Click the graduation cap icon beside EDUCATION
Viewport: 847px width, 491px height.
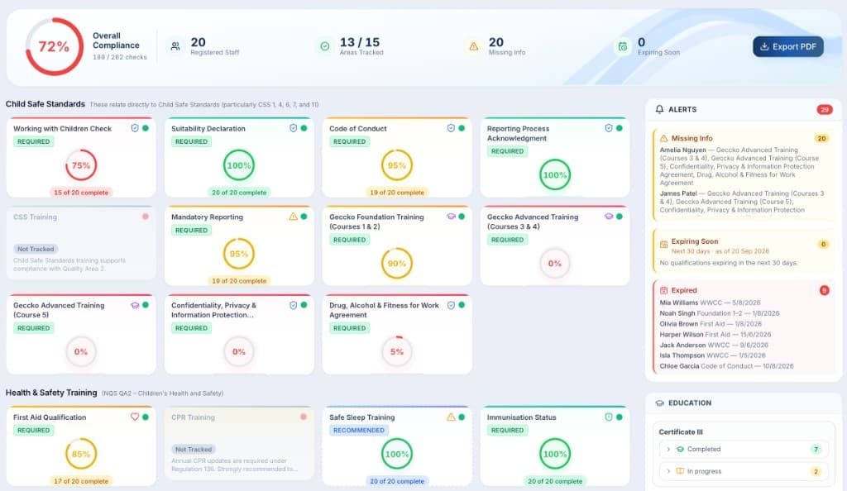[x=659, y=403]
